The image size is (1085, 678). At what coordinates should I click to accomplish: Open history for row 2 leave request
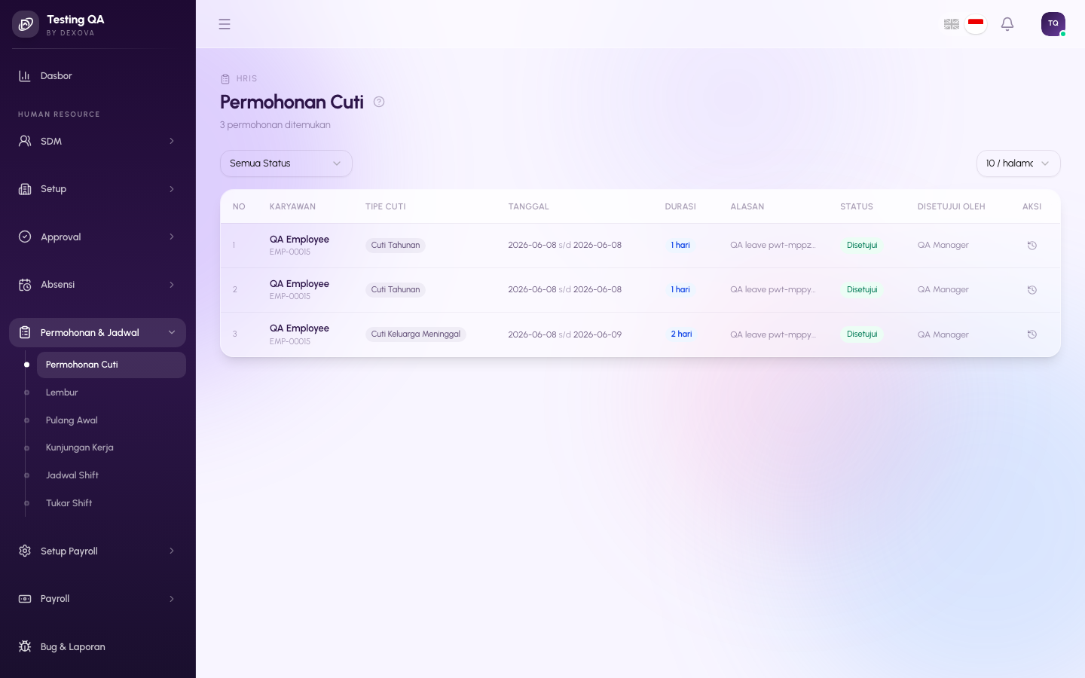1032,290
